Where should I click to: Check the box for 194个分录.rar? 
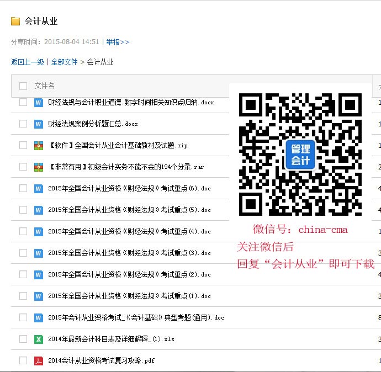coord(23,167)
